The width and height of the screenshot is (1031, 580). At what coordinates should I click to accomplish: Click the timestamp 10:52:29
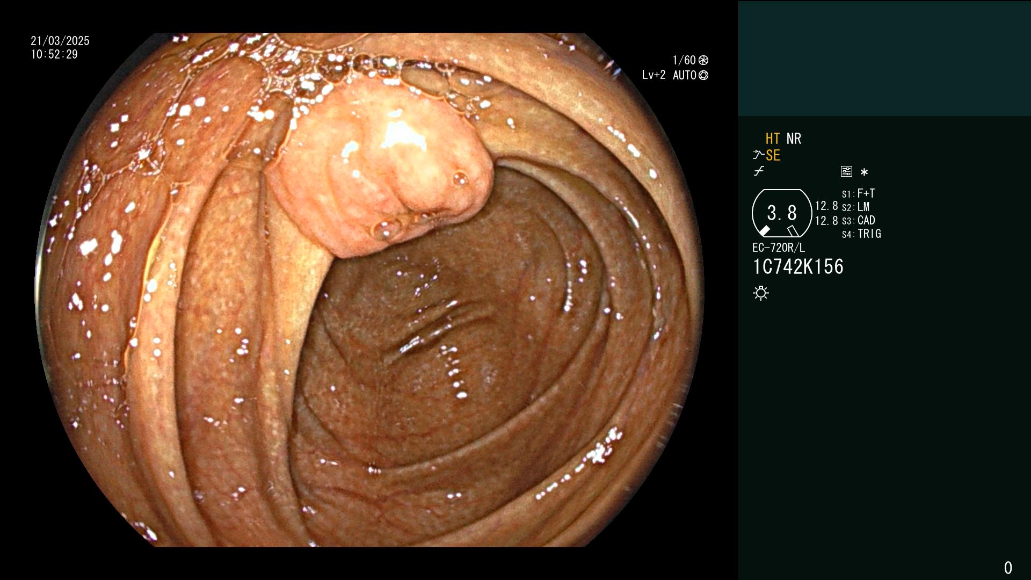click(54, 54)
